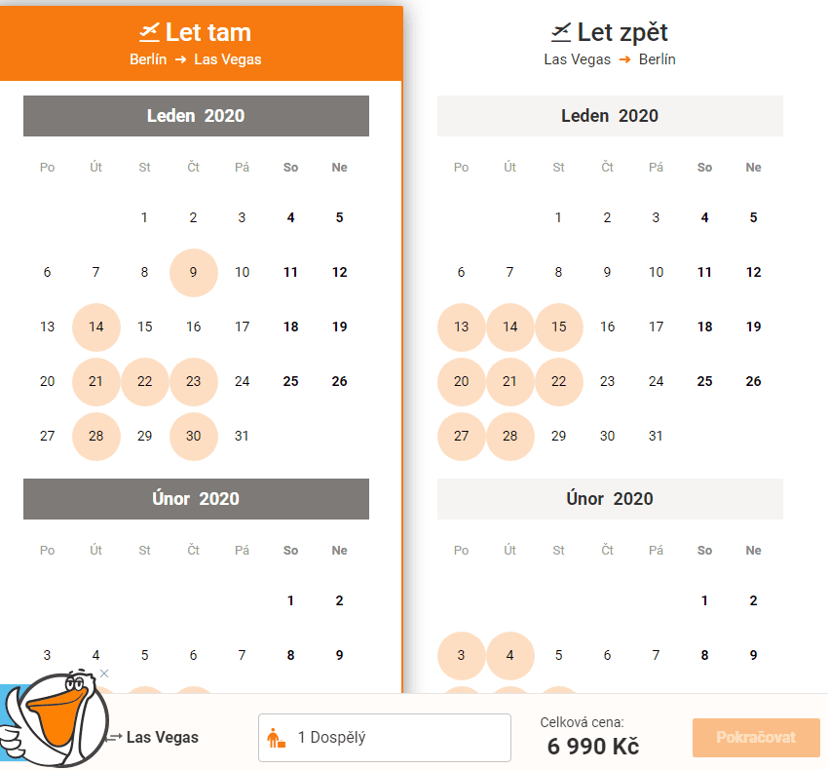Click the adult passenger icon
This screenshot has width=828, height=770.
276,738
